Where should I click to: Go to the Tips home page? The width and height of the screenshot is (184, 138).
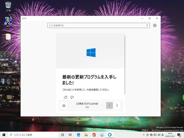(x=64, y=105)
